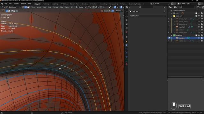
Task: Click the add workspace plus icon
Action: pos(143,4)
